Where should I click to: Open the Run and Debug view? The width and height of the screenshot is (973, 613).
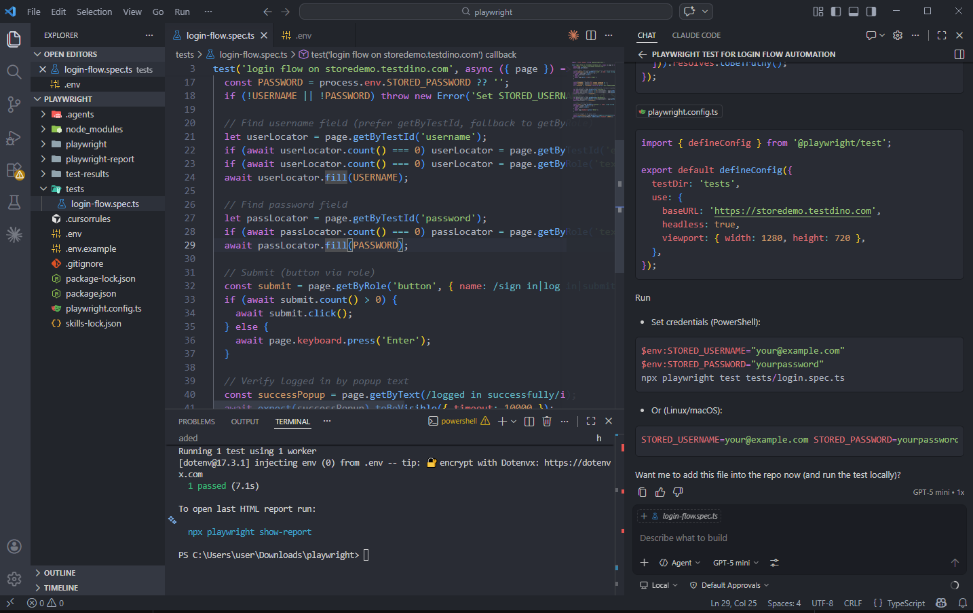coord(14,138)
